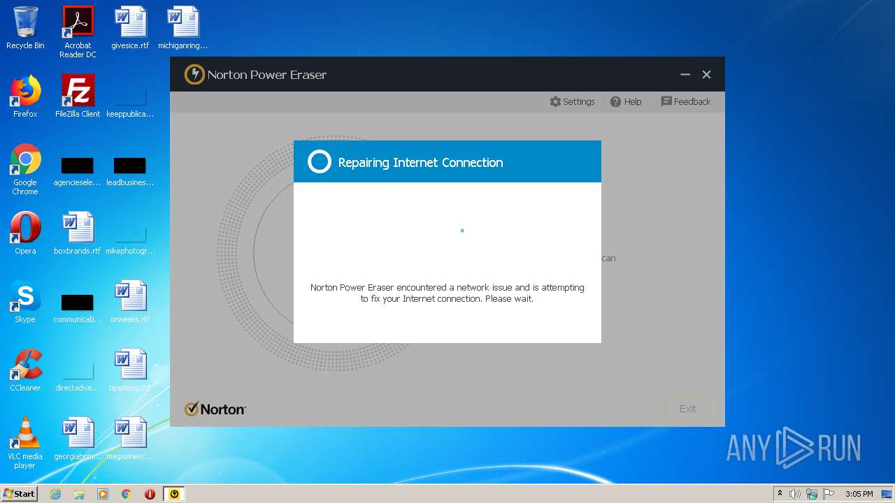
Task: Open Opera from taskbar
Action: (x=150, y=494)
